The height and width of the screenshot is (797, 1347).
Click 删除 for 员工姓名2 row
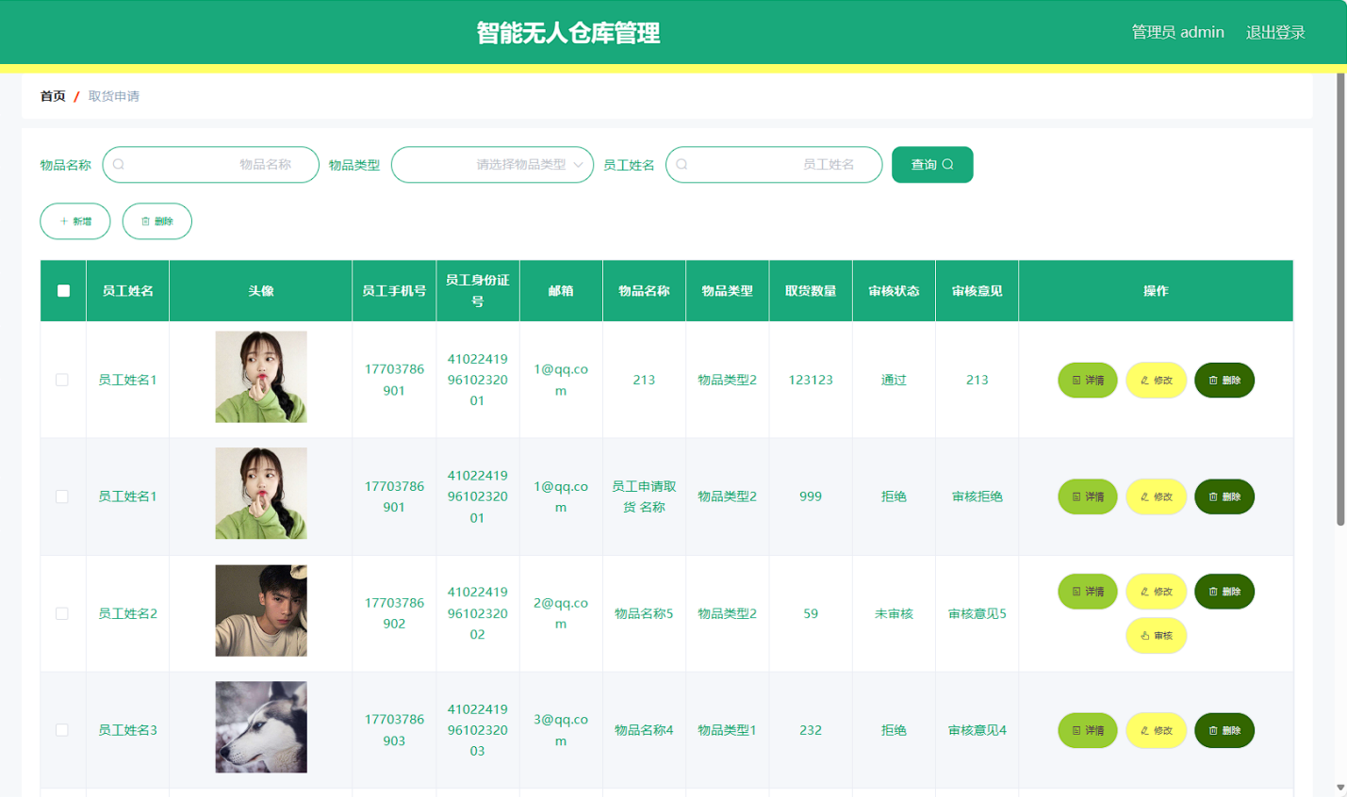1224,592
